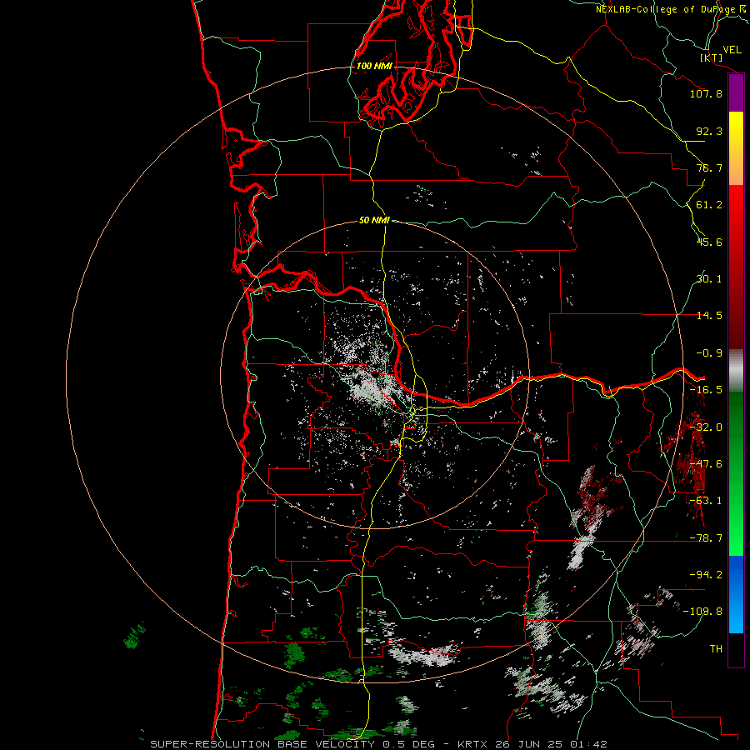
Task: Click the isolated green echo offshore west of coast
Action: click(x=134, y=637)
